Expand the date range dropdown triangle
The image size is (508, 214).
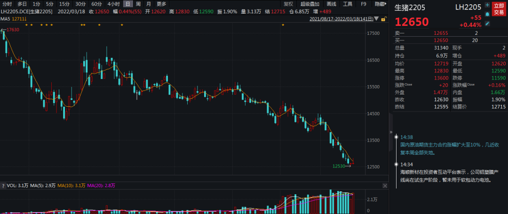pyautogui.click(x=376, y=19)
